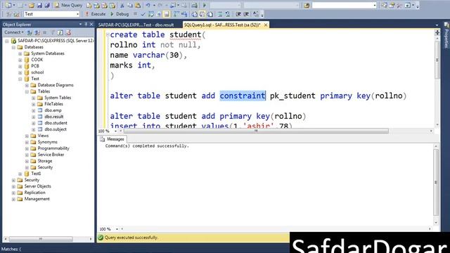Expand the COOK database

[20, 60]
